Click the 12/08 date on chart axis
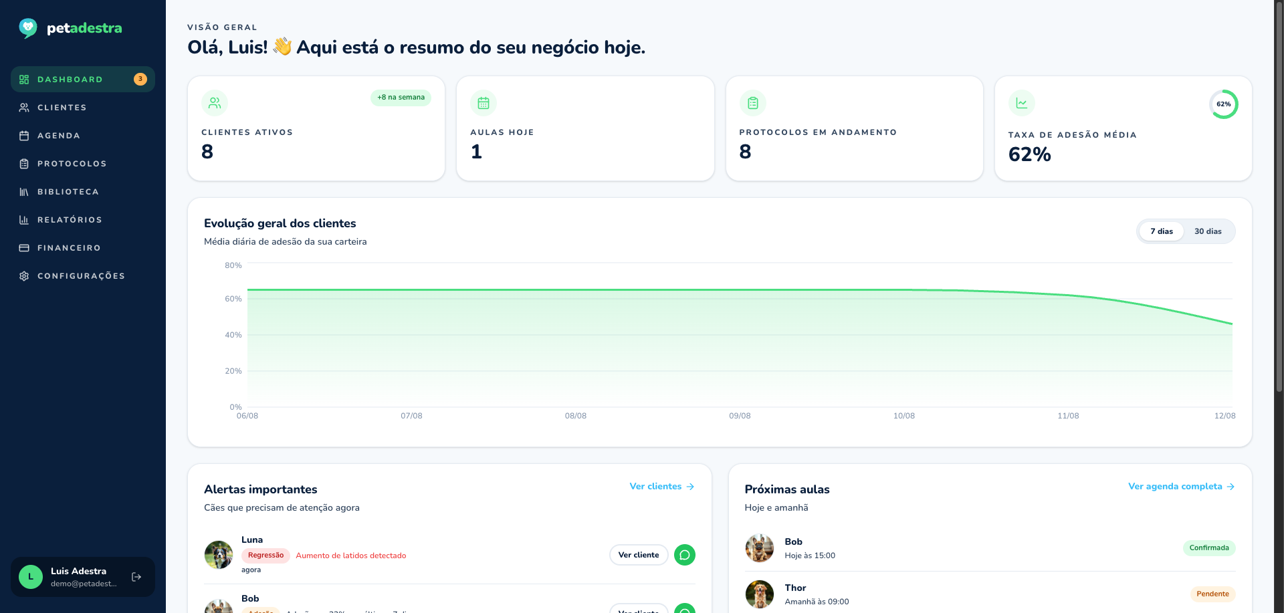The height and width of the screenshot is (613, 1284). (x=1224, y=416)
